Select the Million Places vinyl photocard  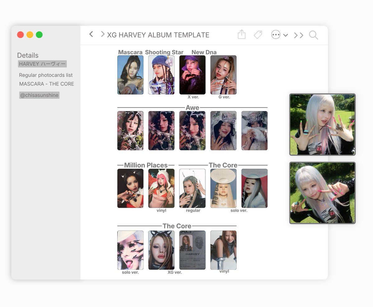161,188
